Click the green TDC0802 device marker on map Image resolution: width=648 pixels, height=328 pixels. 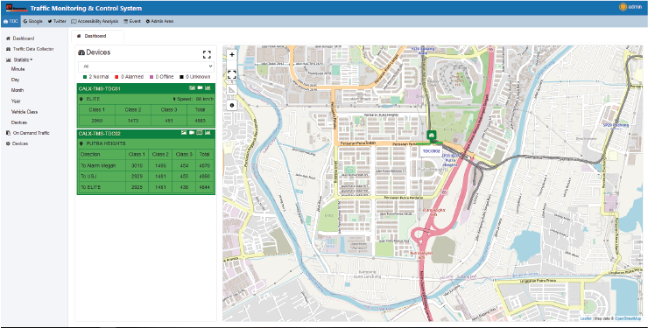(432, 136)
